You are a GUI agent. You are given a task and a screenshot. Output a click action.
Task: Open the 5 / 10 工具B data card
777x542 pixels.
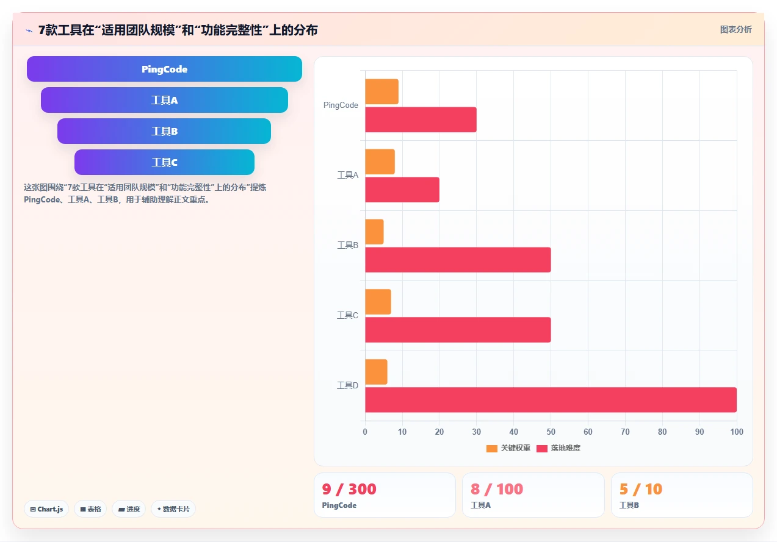coord(682,495)
